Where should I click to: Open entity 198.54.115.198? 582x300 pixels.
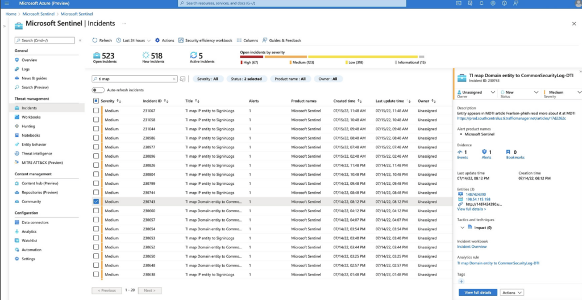point(477,199)
